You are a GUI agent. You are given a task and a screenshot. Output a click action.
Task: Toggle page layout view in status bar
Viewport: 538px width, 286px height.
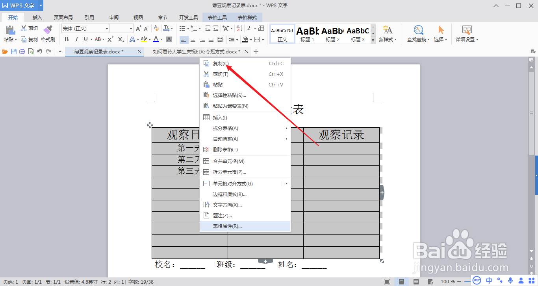[x=401, y=281]
